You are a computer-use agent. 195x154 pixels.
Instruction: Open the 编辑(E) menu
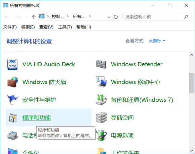[28, 27]
